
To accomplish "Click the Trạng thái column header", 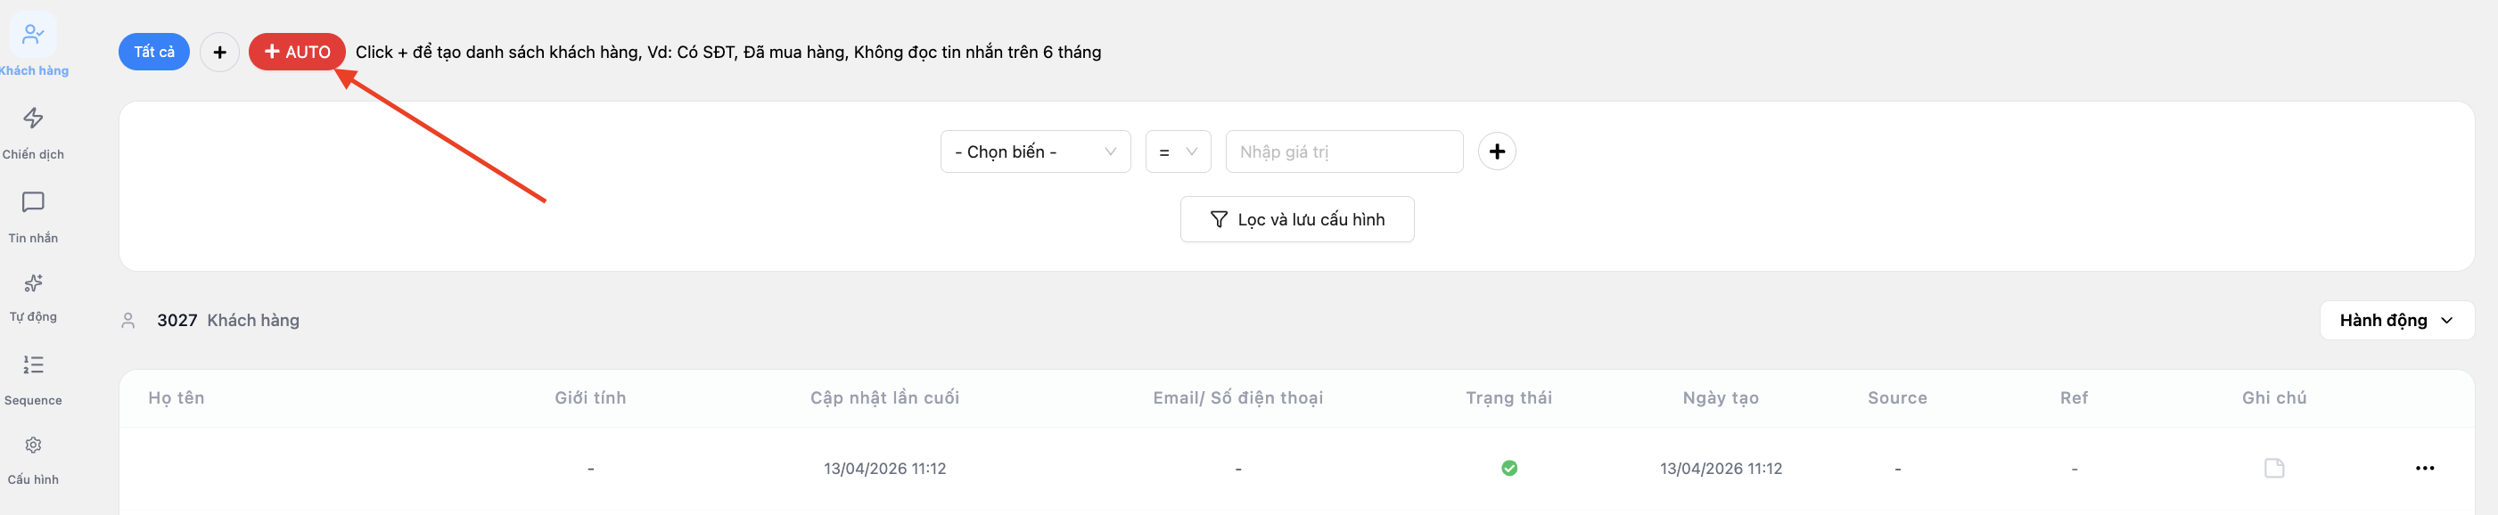I will coord(1509,397).
